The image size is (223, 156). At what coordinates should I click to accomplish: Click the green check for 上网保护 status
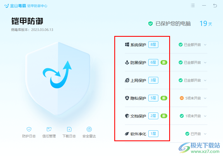click(x=181, y=80)
